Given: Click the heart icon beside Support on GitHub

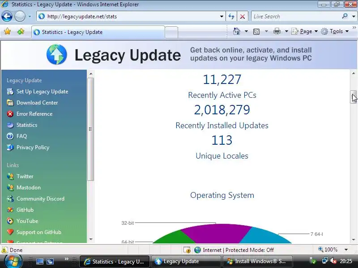Looking at the screenshot, I should [x=10, y=232].
